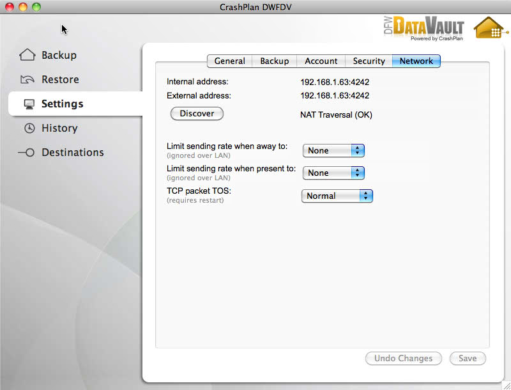Image resolution: width=511 pixels, height=390 pixels.
Task: Close the CrashPlan DWFDV window
Action: pyautogui.click(x=10, y=7)
